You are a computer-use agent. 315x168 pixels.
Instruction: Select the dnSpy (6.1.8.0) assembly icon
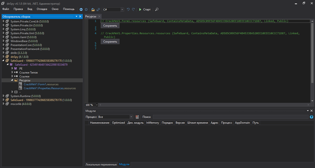coord(7,57)
